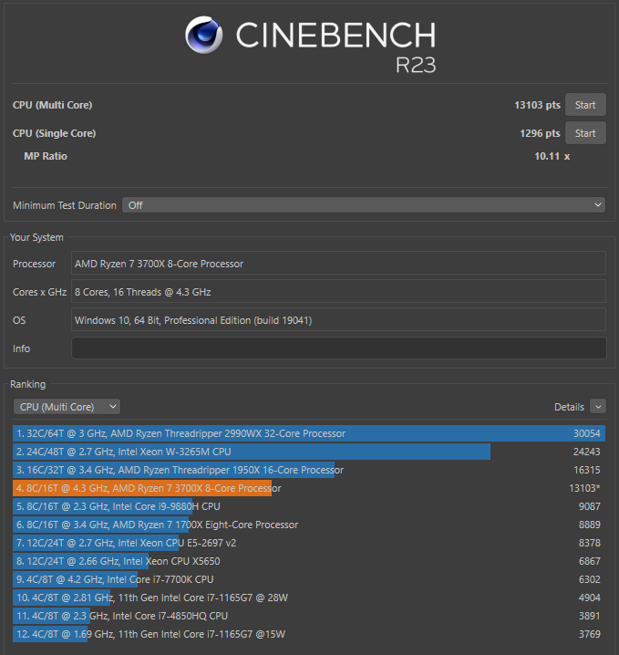Select ranking row 3 Threadripper 1950X

(309, 470)
